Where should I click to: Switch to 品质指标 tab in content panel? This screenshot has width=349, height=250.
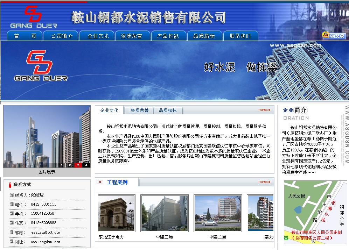[168, 110]
